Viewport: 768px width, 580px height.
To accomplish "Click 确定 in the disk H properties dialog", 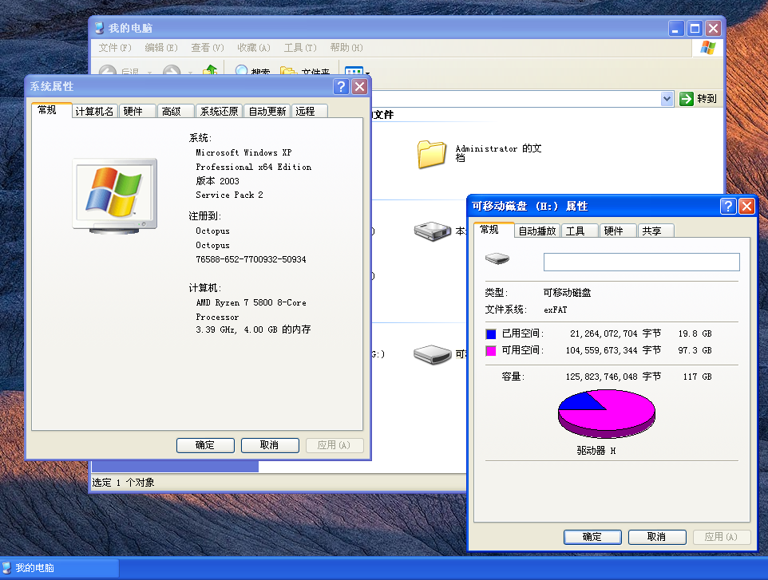I will click(x=592, y=537).
